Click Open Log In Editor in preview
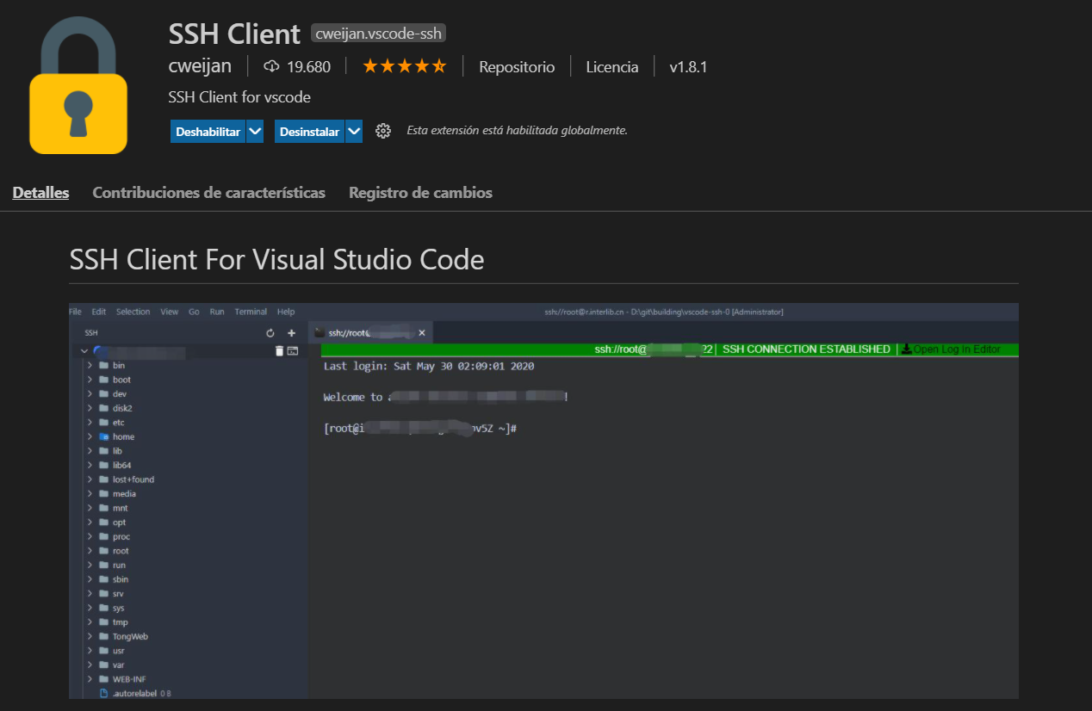 [957, 349]
